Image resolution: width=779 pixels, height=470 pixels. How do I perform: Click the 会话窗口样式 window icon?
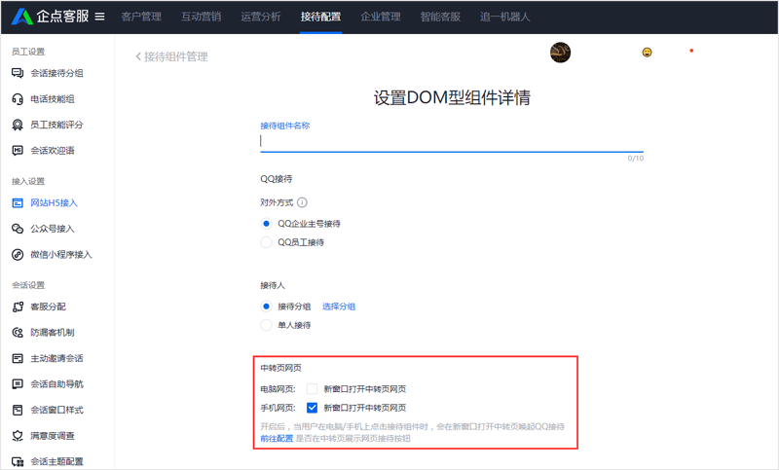(18, 410)
